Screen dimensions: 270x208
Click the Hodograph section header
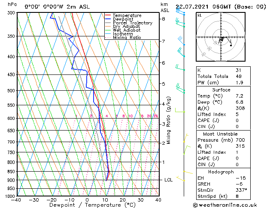point(221,172)
